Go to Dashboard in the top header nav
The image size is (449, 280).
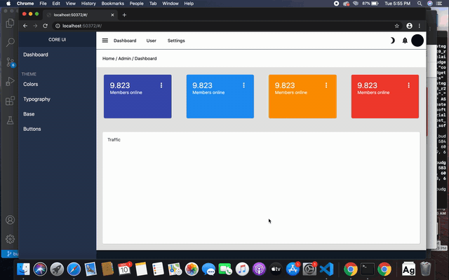pos(125,41)
